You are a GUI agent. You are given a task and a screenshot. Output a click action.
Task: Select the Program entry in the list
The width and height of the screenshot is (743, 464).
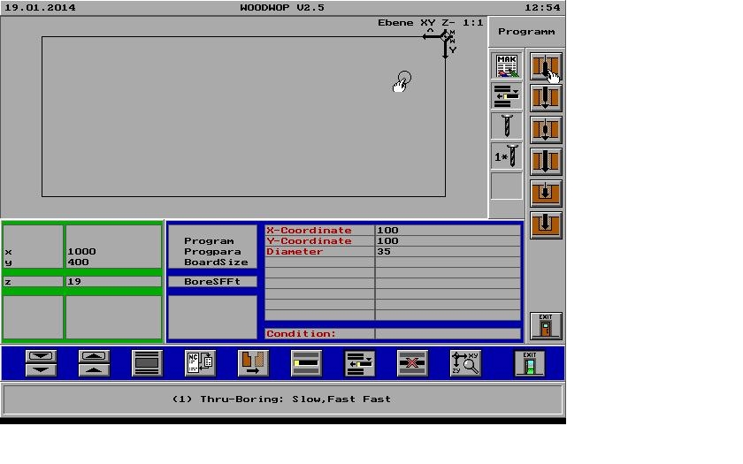209,241
